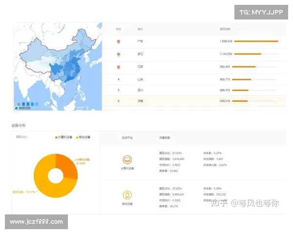Select the 浙江 province name
This screenshot has width=293, height=234.
140,54
